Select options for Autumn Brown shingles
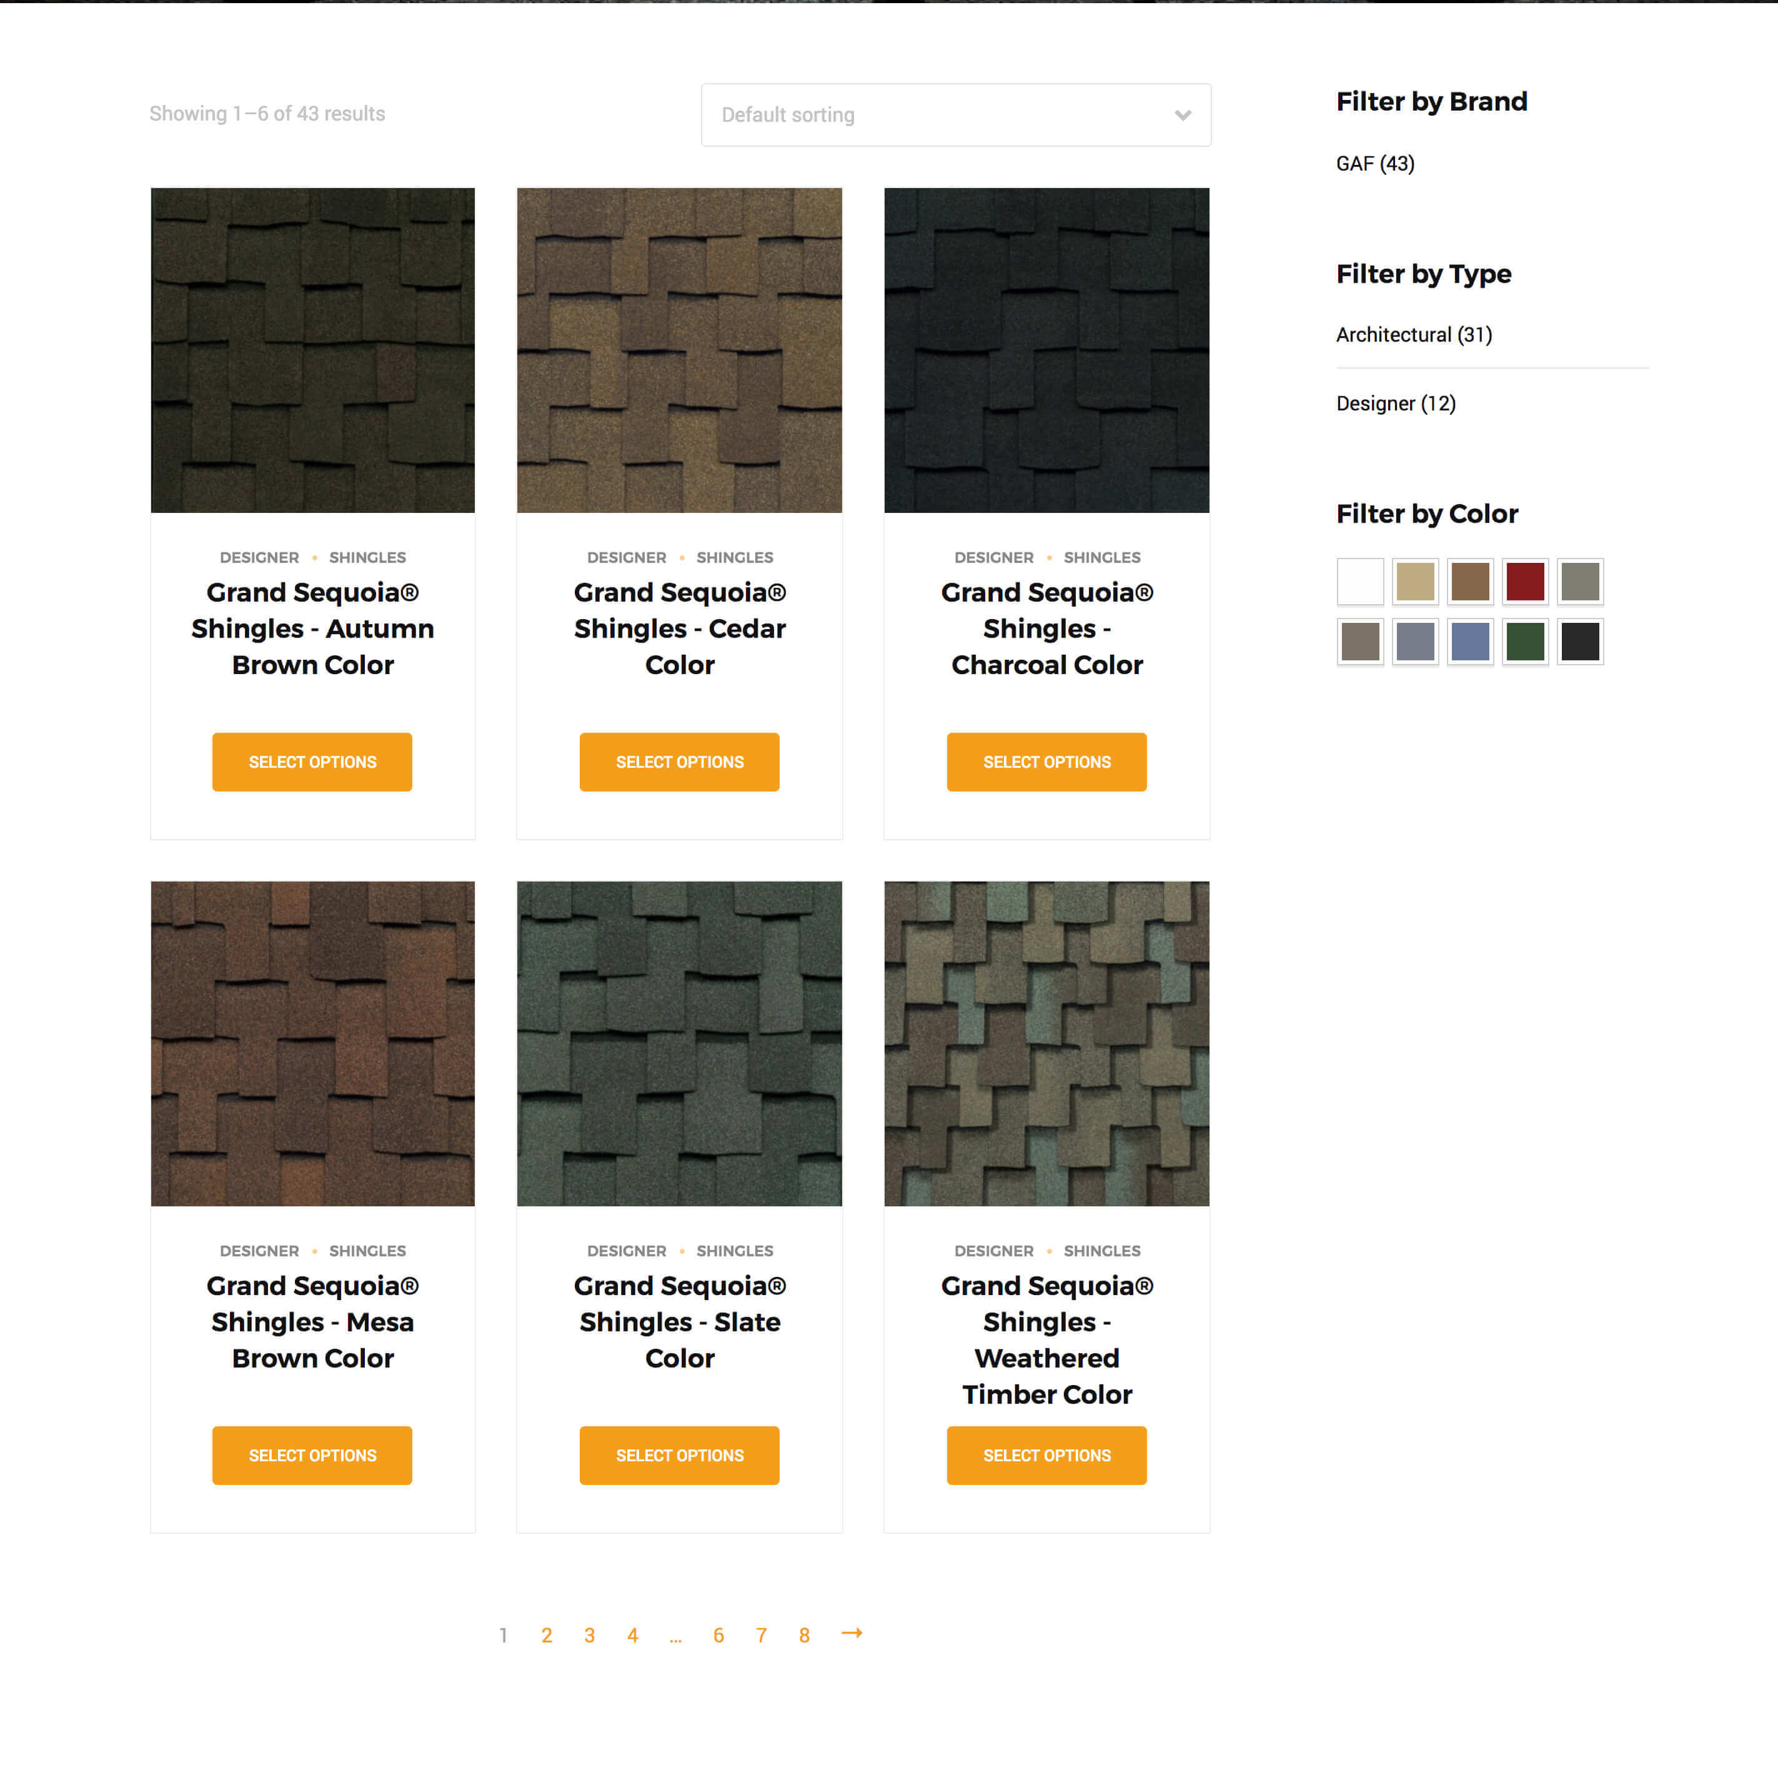The height and width of the screenshot is (1778, 1778). point(312,762)
